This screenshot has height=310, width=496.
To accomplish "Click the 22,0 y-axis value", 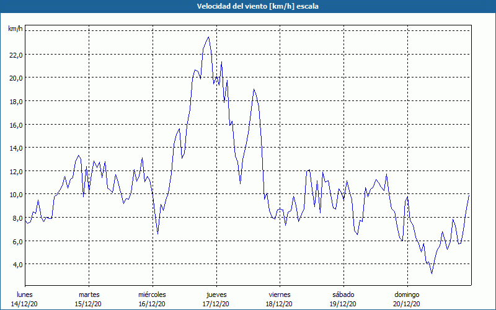I will [x=16, y=55].
